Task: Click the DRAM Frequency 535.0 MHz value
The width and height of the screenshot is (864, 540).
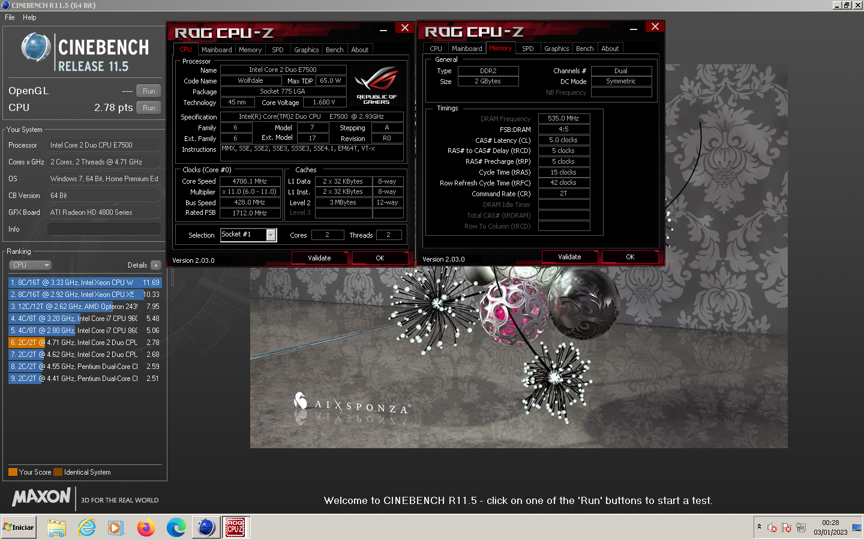Action: [x=563, y=118]
